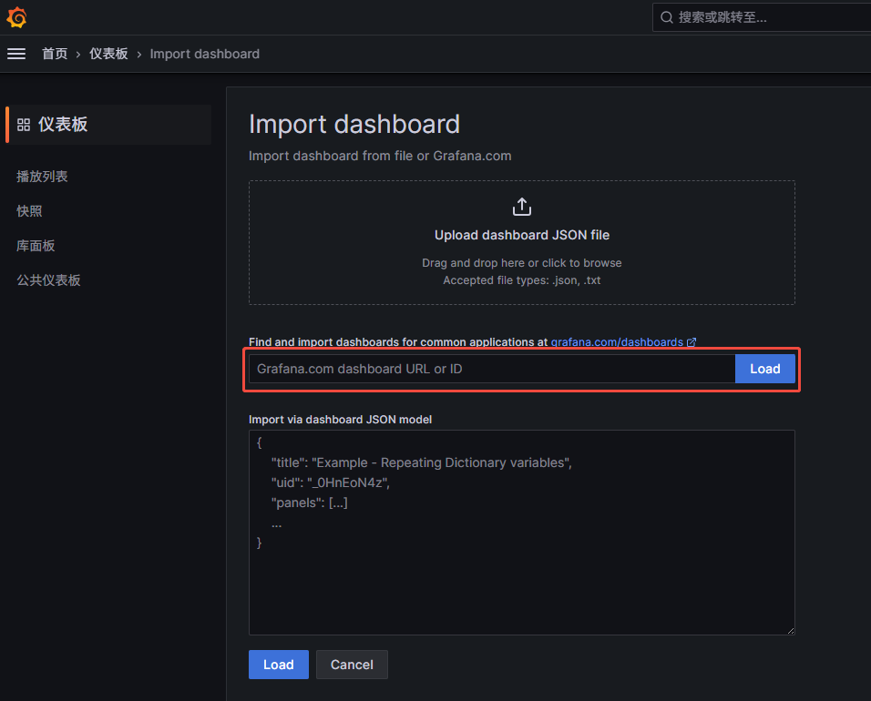This screenshot has height=701, width=871.
Task: Click the Grafana logo icon
Action: tap(16, 17)
